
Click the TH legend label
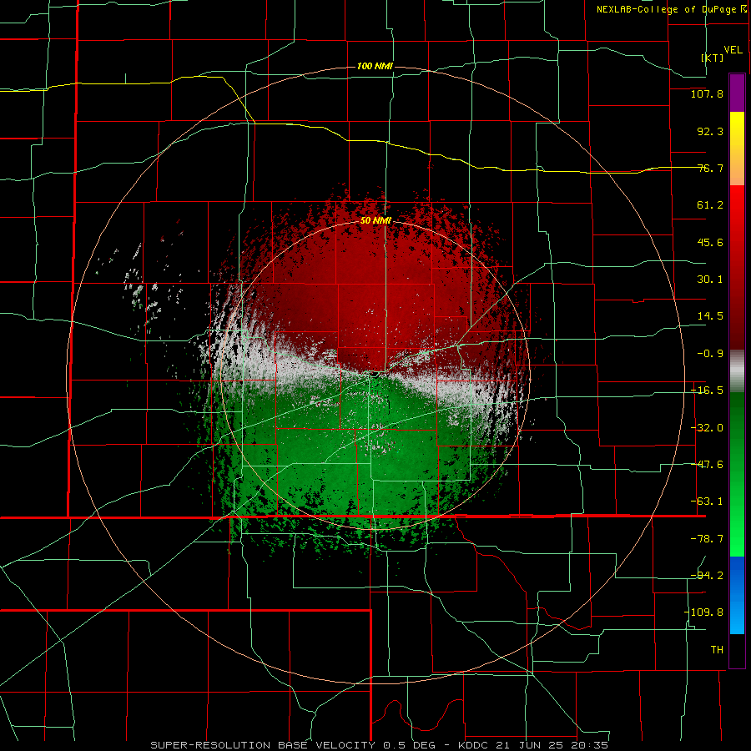717,650
